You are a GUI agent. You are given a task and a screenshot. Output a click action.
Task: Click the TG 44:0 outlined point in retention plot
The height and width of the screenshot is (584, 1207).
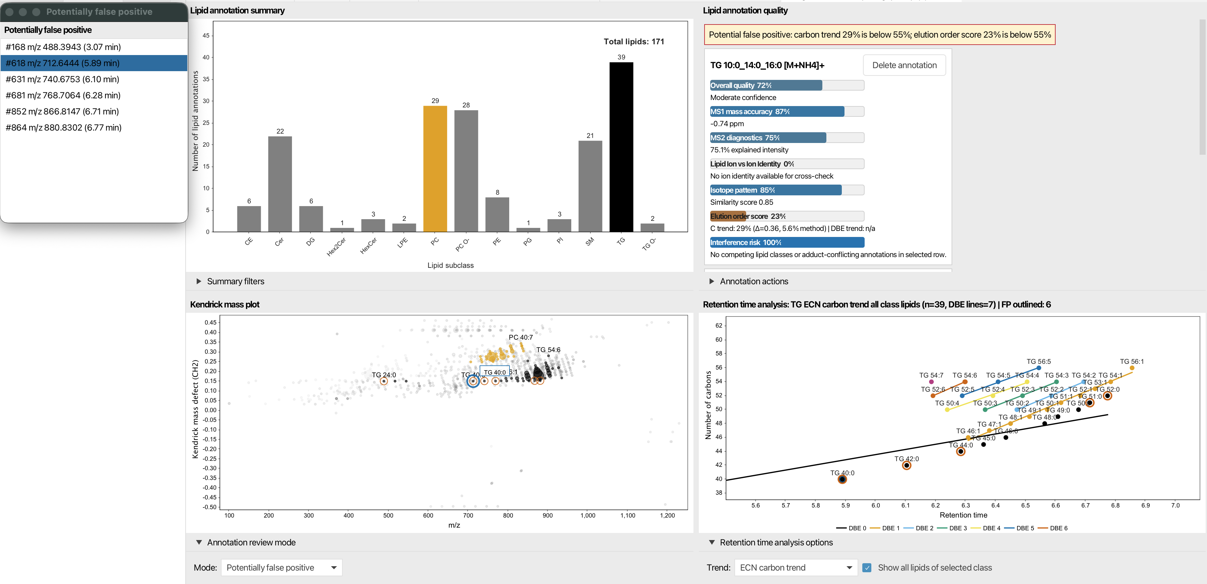961,451
